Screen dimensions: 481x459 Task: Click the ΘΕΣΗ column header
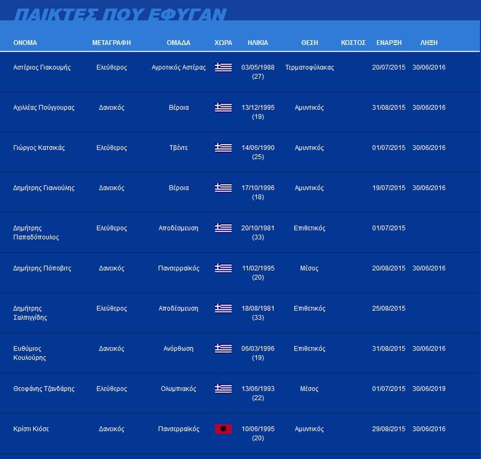coord(310,43)
